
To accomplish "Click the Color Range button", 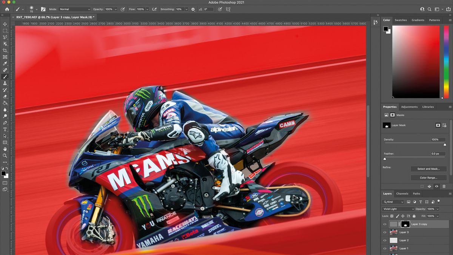I will click(x=429, y=178).
